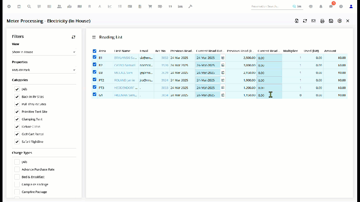Open the task checklist icon in top toolbar
360x202 pixels.
pos(120,6)
